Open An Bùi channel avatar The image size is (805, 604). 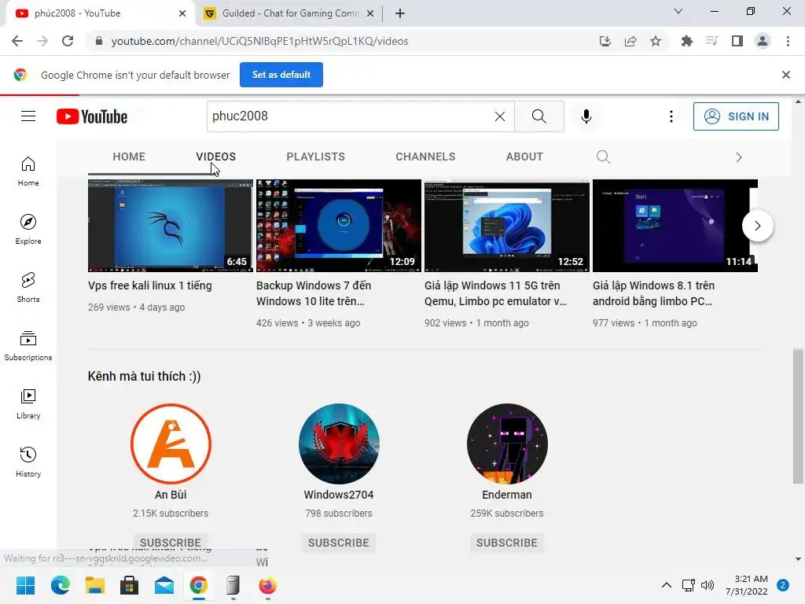pyautogui.click(x=171, y=444)
